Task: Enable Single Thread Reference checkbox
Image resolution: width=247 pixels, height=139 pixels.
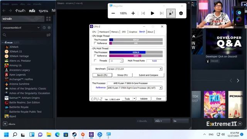Action: (95, 43)
